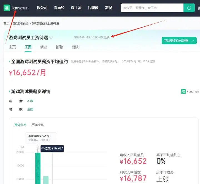Image resolution: width=200 pixels, height=184 pixels.
Task: Click the kanzhun brand name text
Action: [20, 8]
